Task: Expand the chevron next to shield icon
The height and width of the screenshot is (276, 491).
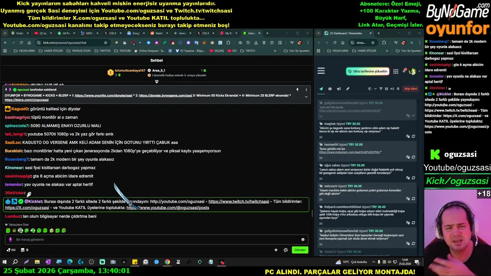Action: [375, 89]
